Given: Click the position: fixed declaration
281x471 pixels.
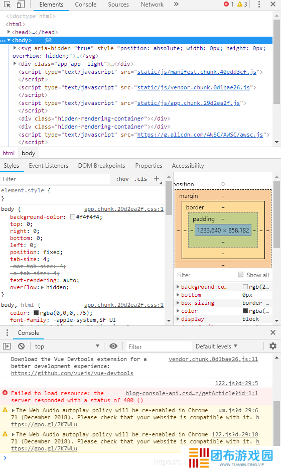Looking at the screenshot, I should point(36,252).
